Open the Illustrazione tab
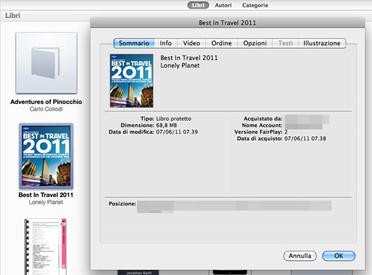This screenshot has height=275, width=372. [x=321, y=43]
